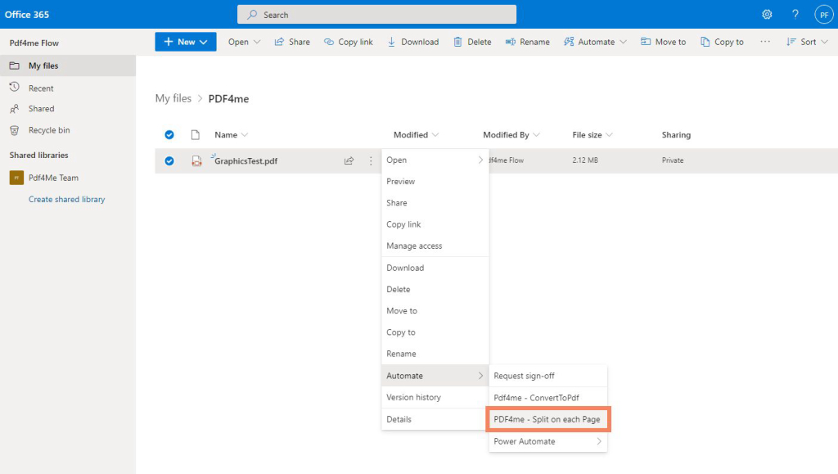Open the New dropdown menu

tap(185, 41)
